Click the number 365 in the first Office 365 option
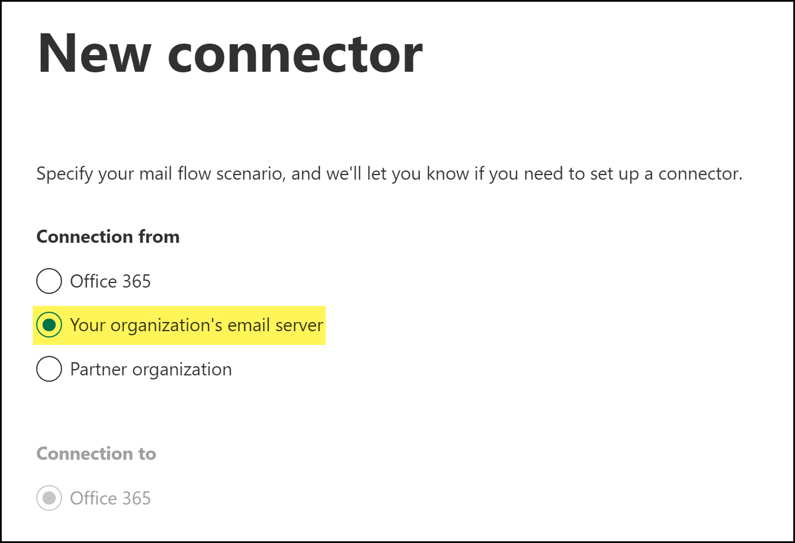Screen dimensions: 795x543 tap(137, 281)
